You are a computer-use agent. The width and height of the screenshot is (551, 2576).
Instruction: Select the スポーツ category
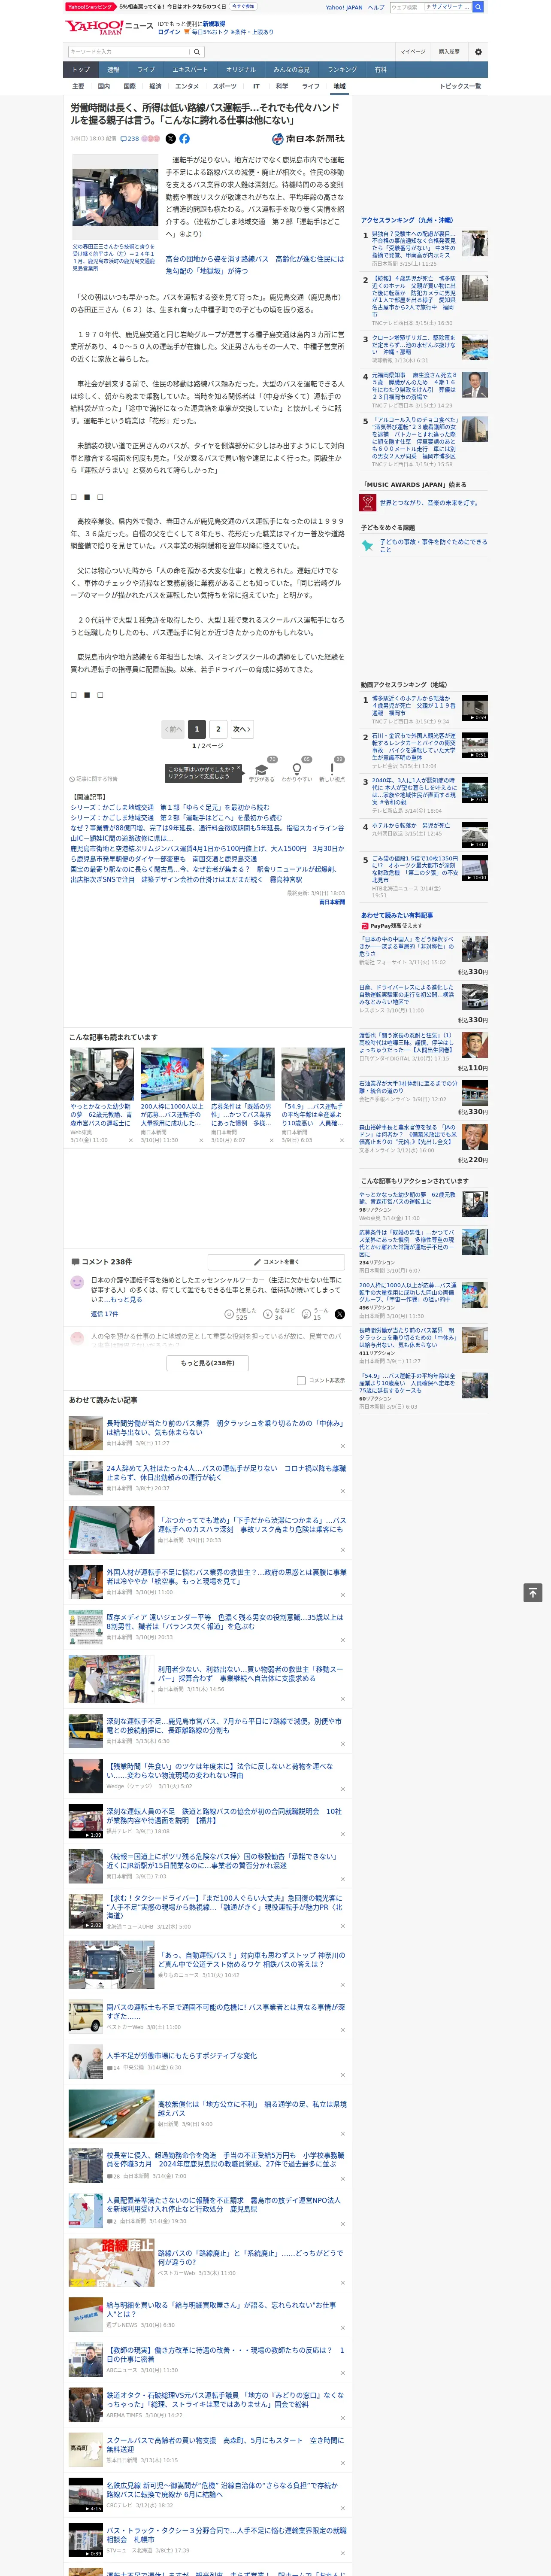[225, 86]
